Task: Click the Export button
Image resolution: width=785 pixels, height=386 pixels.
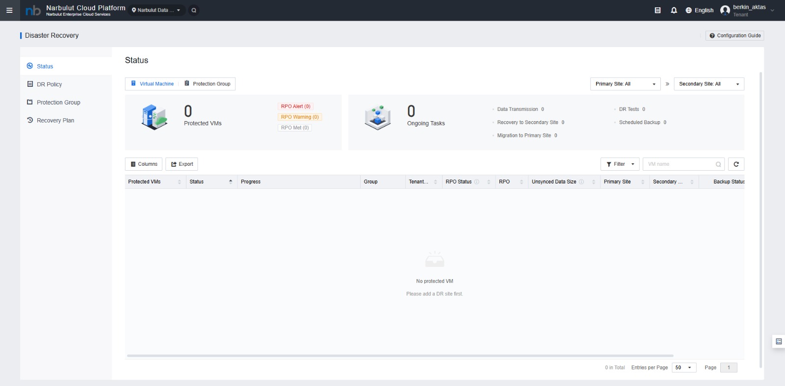Action: tap(182, 164)
